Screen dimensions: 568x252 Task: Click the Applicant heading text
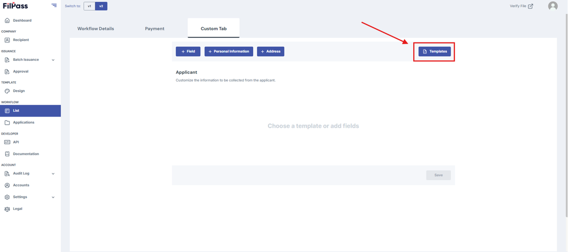click(x=186, y=72)
